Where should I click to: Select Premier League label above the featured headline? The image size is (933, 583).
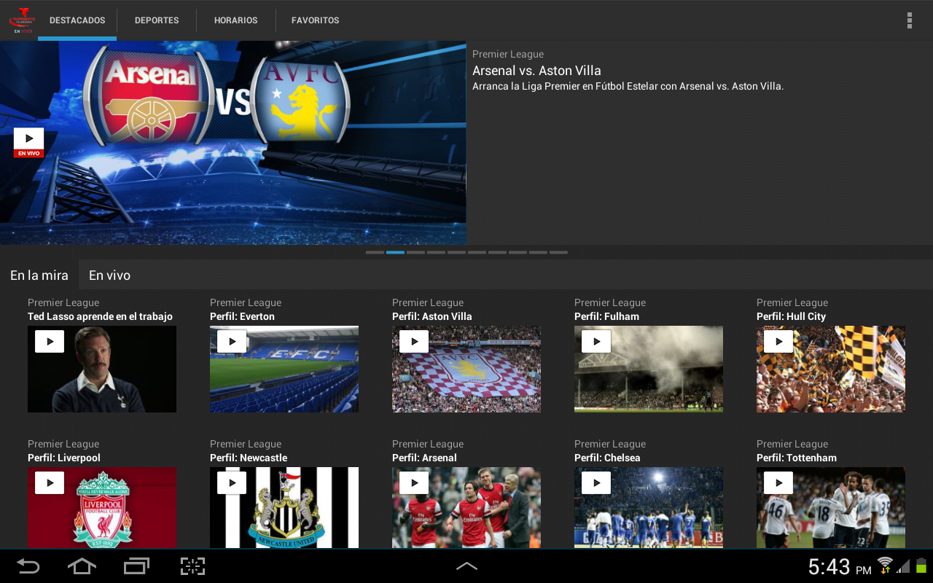click(508, 54)
